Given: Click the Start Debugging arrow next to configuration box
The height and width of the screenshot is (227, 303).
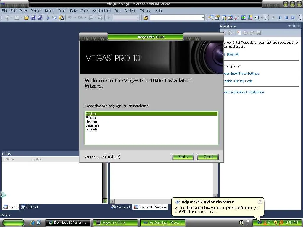Looking at the screenshot, I should coord(109,17).
